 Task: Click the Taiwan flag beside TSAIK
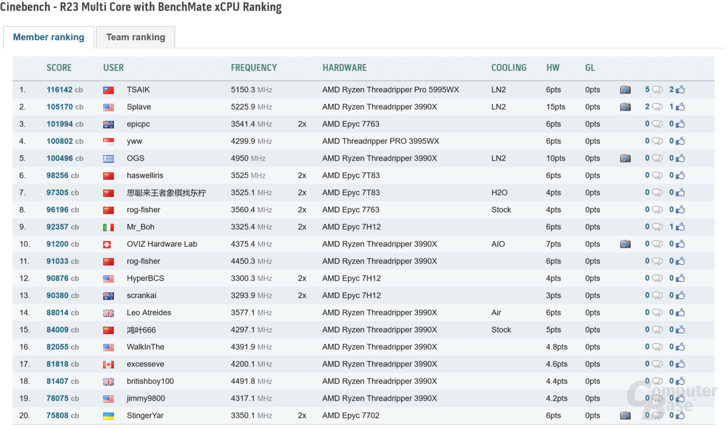coord(108,90)
